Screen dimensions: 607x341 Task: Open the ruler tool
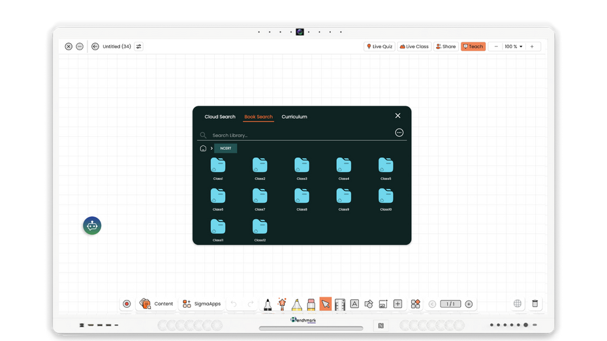(340, 304)
